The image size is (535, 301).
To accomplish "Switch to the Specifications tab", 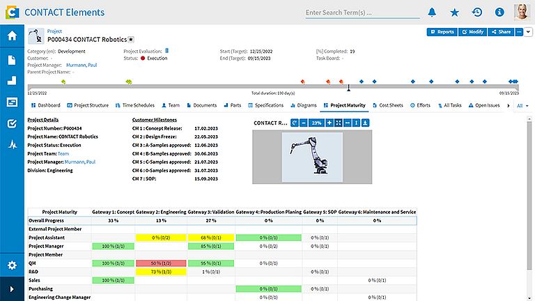I will tap(266, 105).
